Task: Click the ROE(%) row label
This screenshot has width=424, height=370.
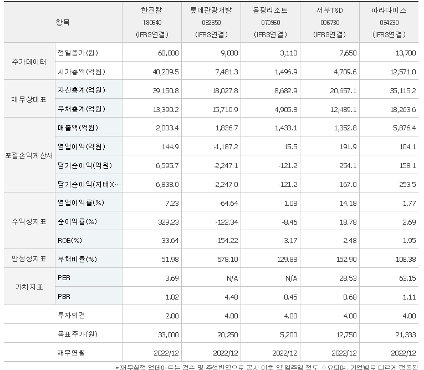Action: click(69, 240)
